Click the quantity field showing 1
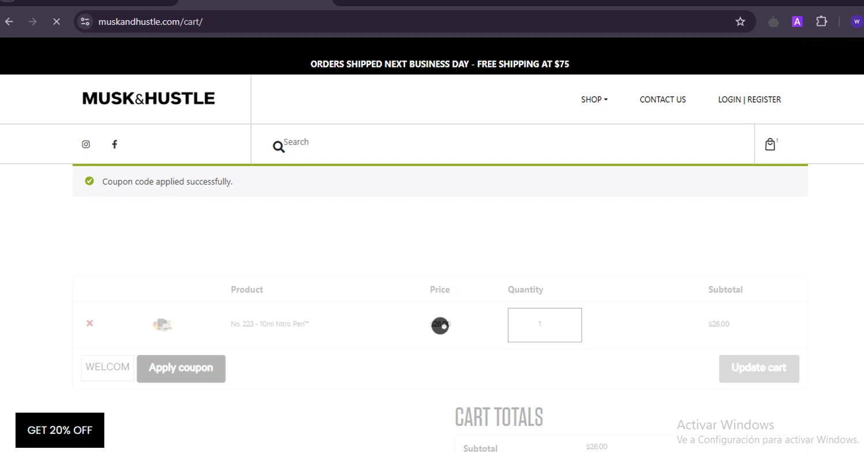 [x=544, y=325]
